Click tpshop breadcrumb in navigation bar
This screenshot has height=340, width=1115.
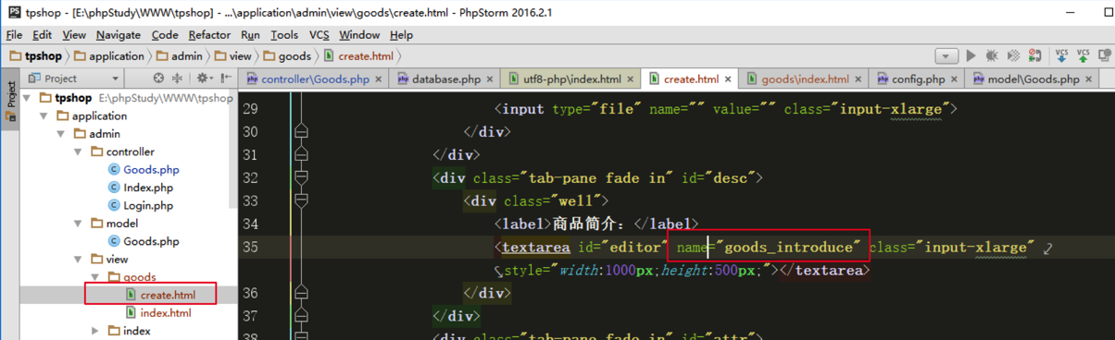(x=35, y=56)
